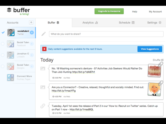Click the socialtalent account name

coord(23,31)
